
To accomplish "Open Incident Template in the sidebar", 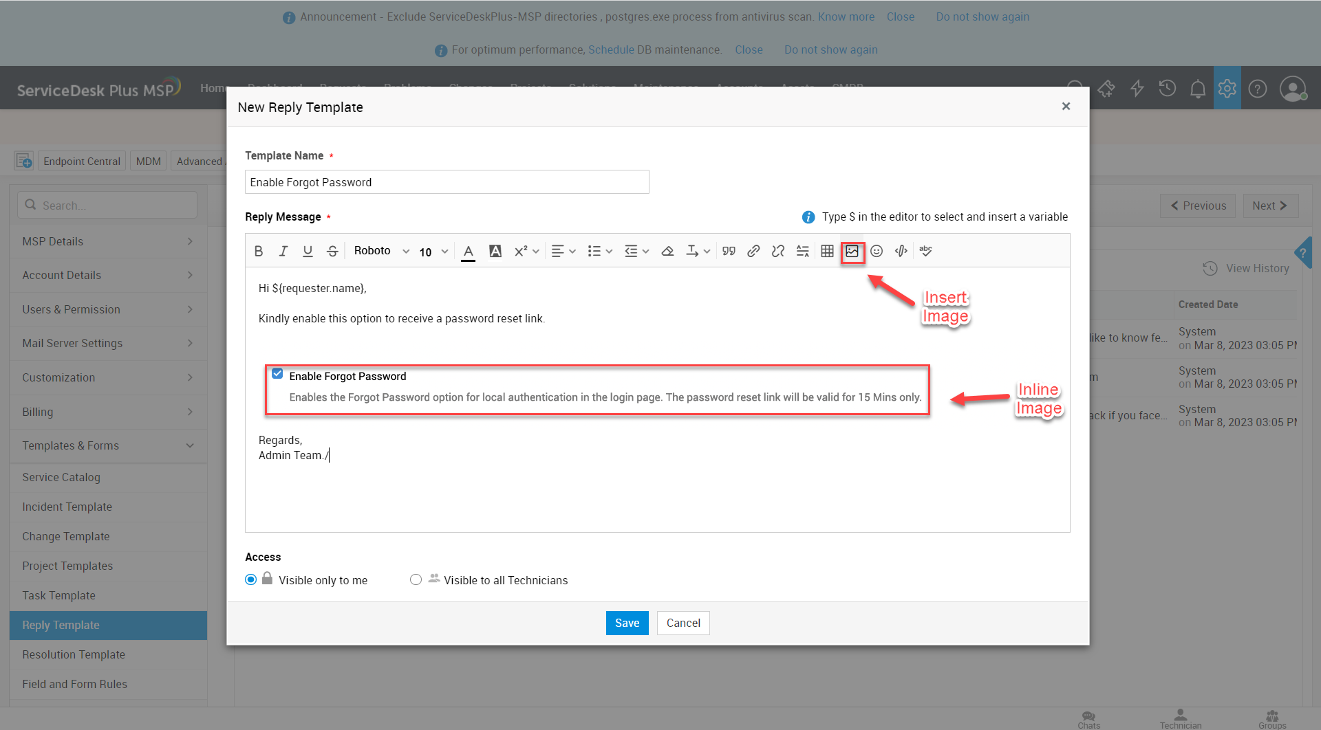I will pyautogui.click(x=67, y=507).
